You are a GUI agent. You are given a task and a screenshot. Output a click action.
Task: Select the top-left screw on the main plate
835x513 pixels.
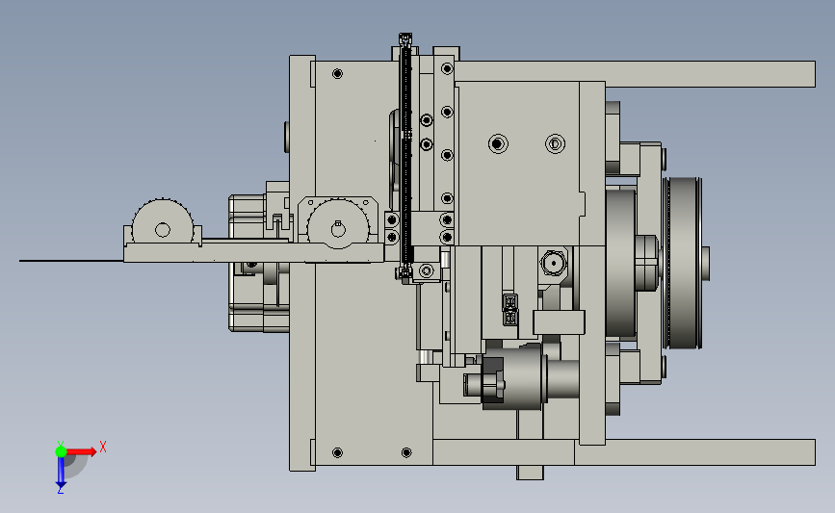(337, 73)
